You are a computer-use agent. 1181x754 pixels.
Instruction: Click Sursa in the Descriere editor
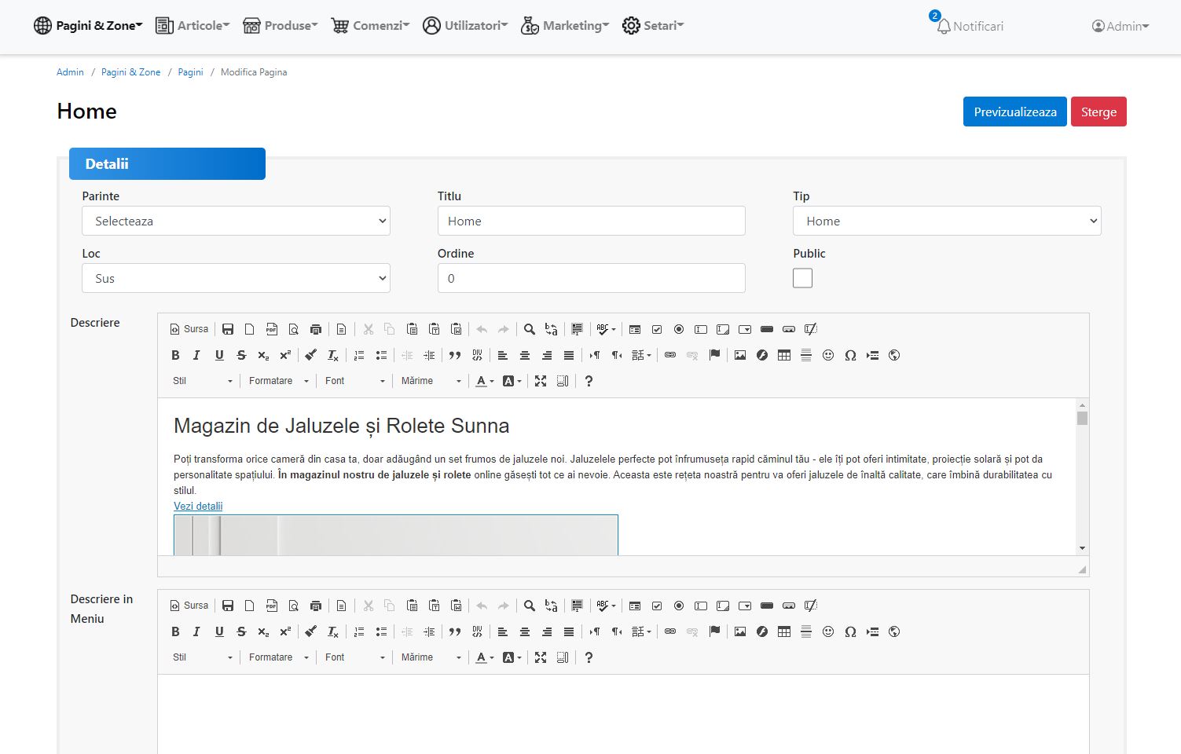(189, 329)
